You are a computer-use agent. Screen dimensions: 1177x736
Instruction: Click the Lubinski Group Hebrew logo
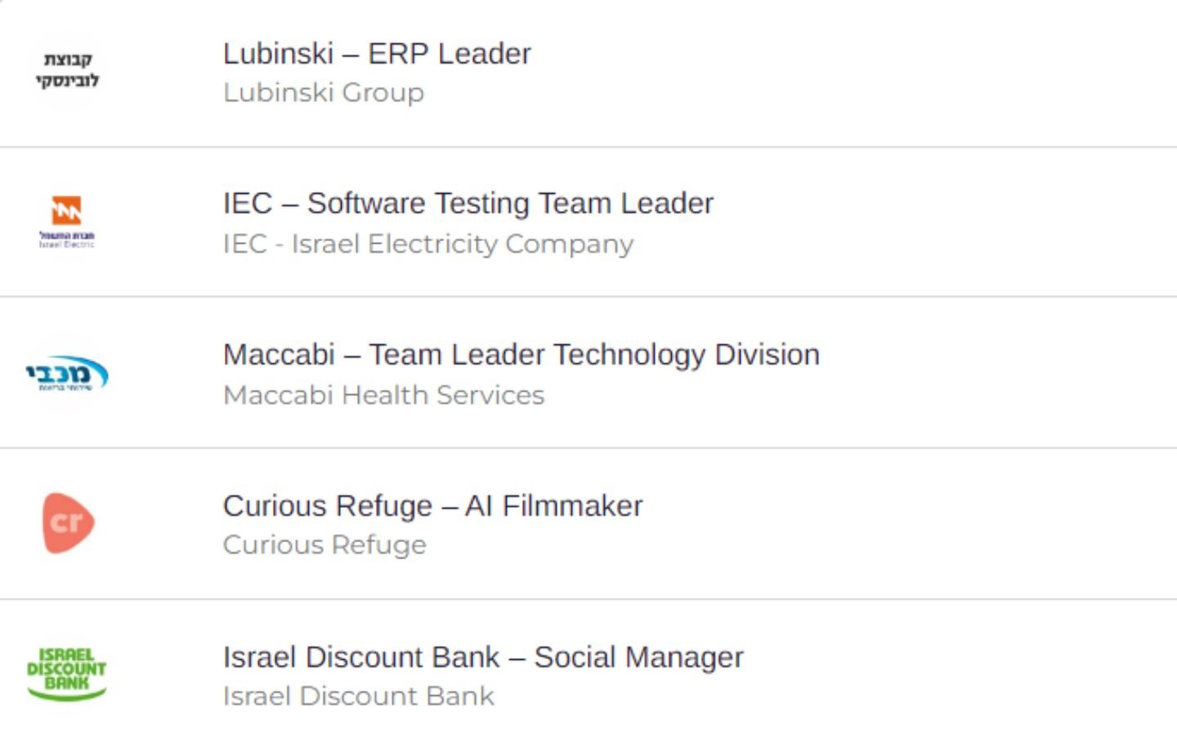[x=67, y=70]
